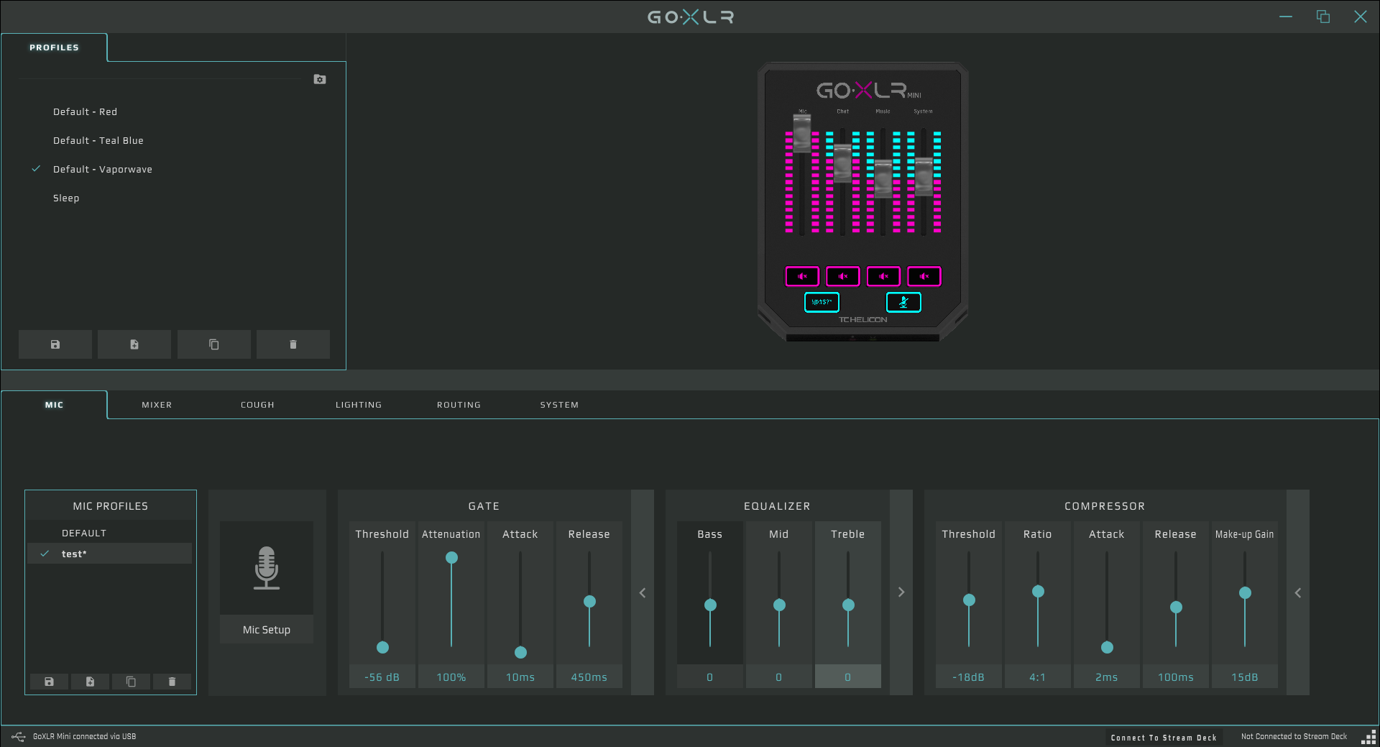Click the Make-up Gain slider handle
Screen dimensions: 1380x747
1246,593
